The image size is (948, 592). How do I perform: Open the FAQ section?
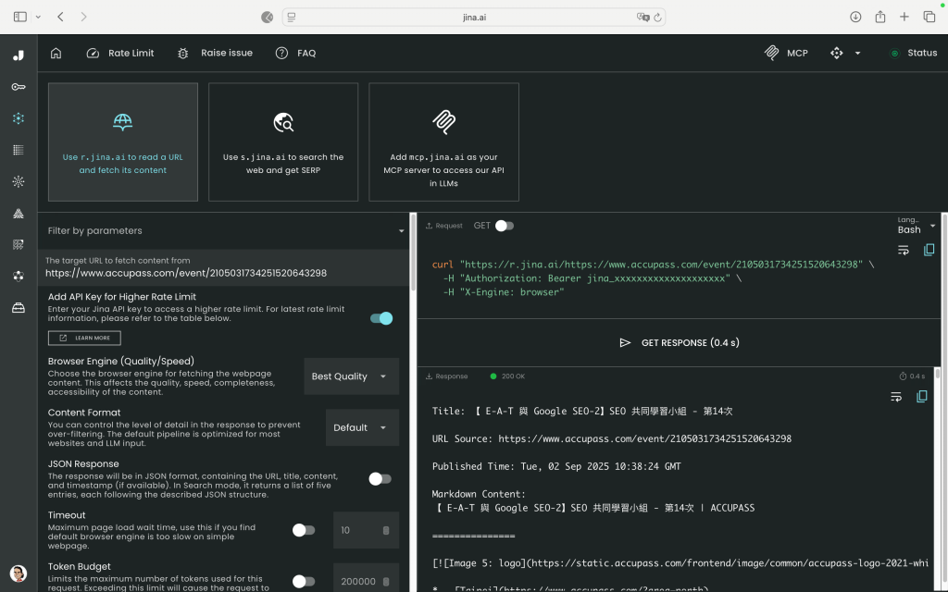coord(295,53)
